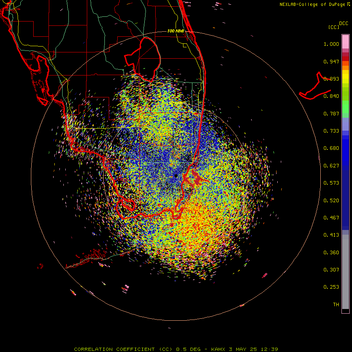Click the 12:39 timestamp in caption
The image size is (352, 352).
(x=269, y=349)
